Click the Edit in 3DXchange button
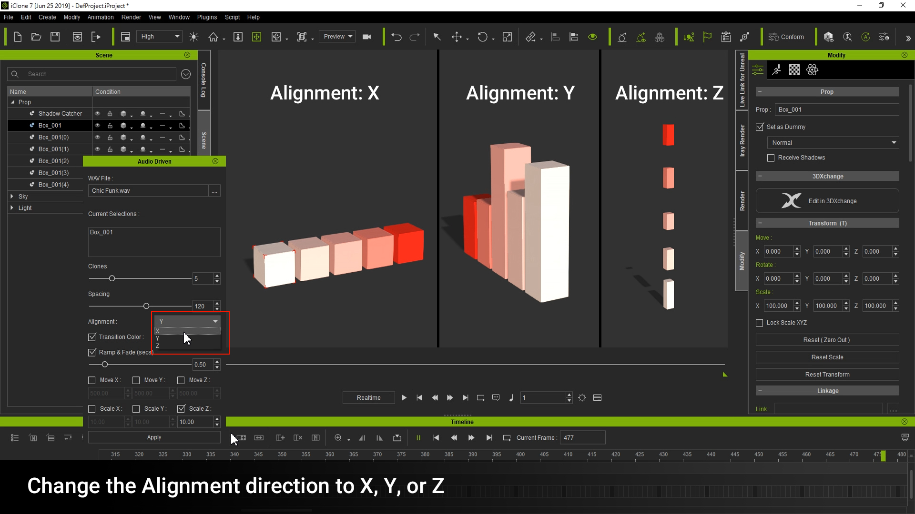915x514 pixels. coord(827,201)
